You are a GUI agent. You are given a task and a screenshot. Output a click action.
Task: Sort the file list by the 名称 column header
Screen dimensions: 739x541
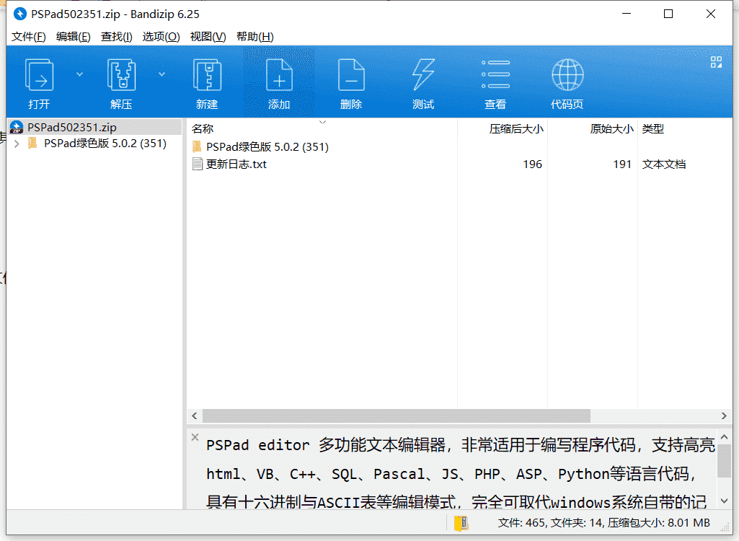[322, 129]
